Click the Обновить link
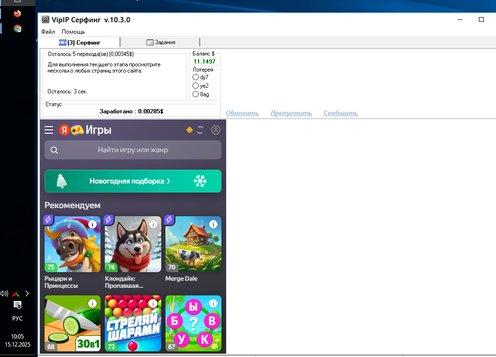This screenshot has height=357, width=496. click(242, 113)
